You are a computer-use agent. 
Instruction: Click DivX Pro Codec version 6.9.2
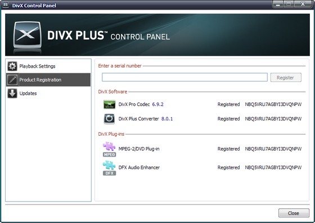tap(157, 104)
